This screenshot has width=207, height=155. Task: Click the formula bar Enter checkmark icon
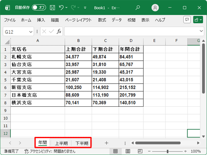tap(51, 32)
